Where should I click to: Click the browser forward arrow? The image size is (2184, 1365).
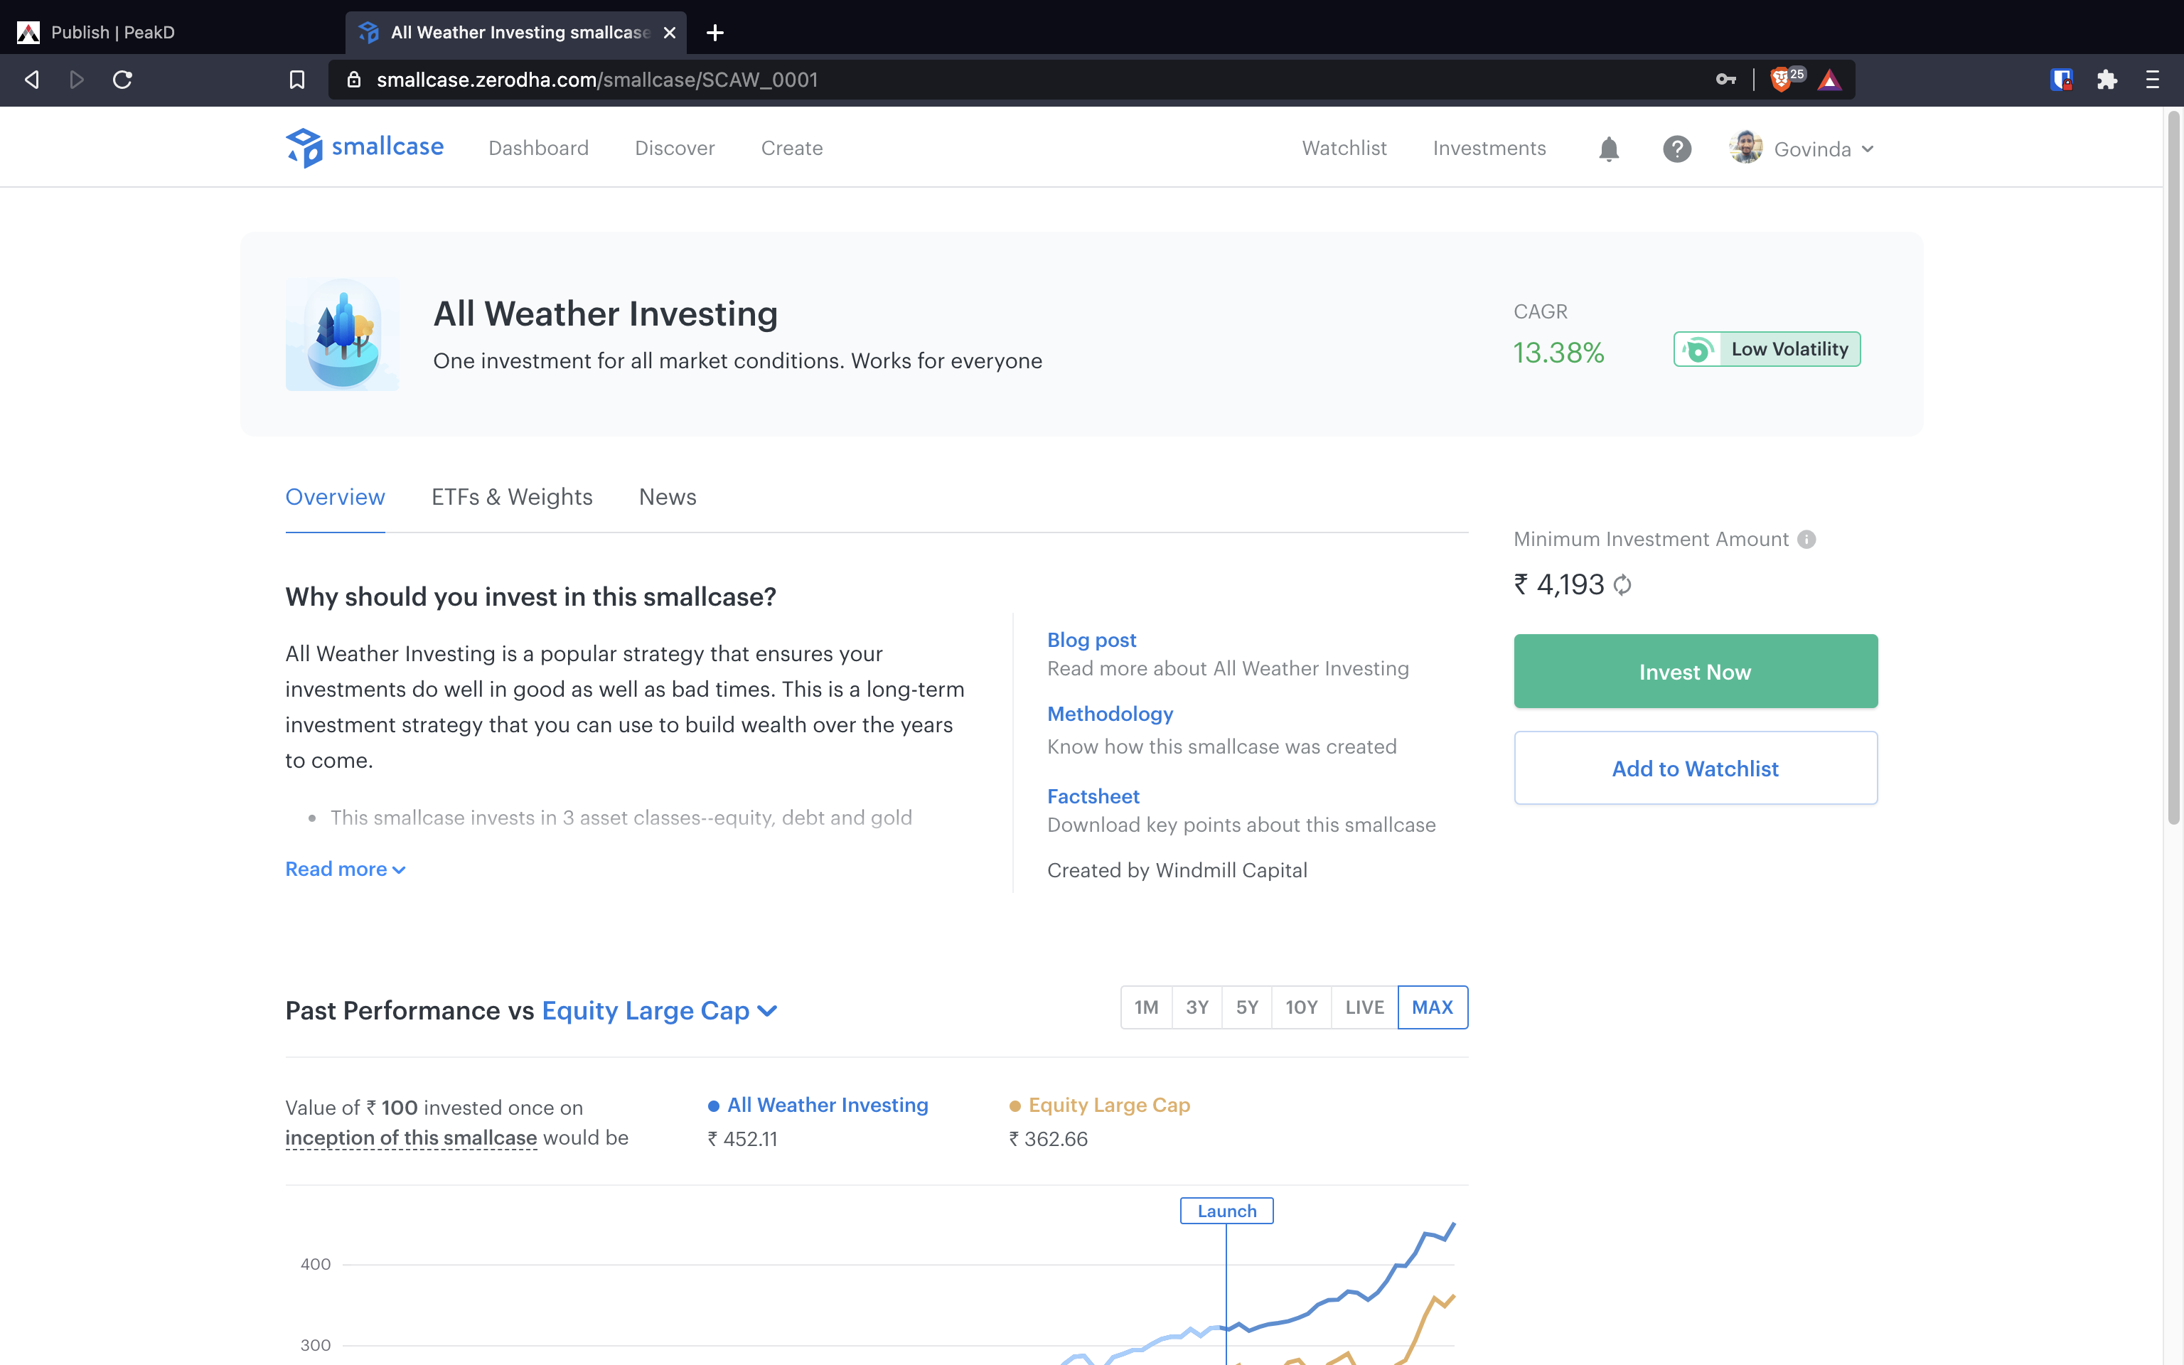77,80
